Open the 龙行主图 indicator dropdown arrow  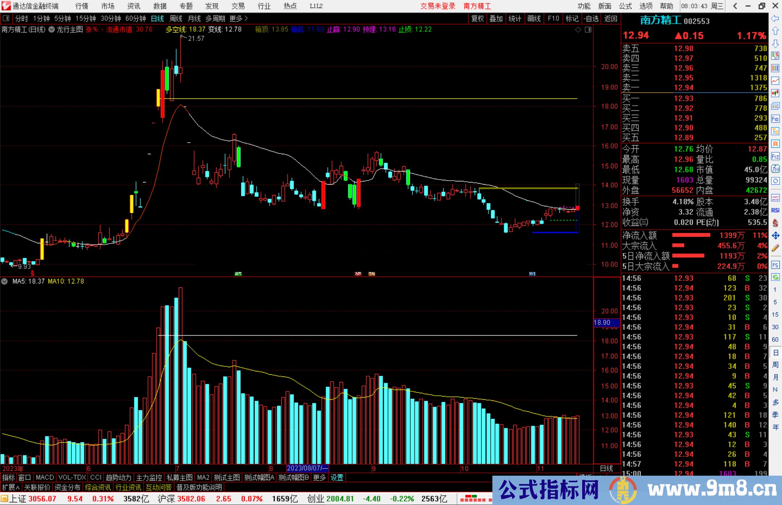52,30
